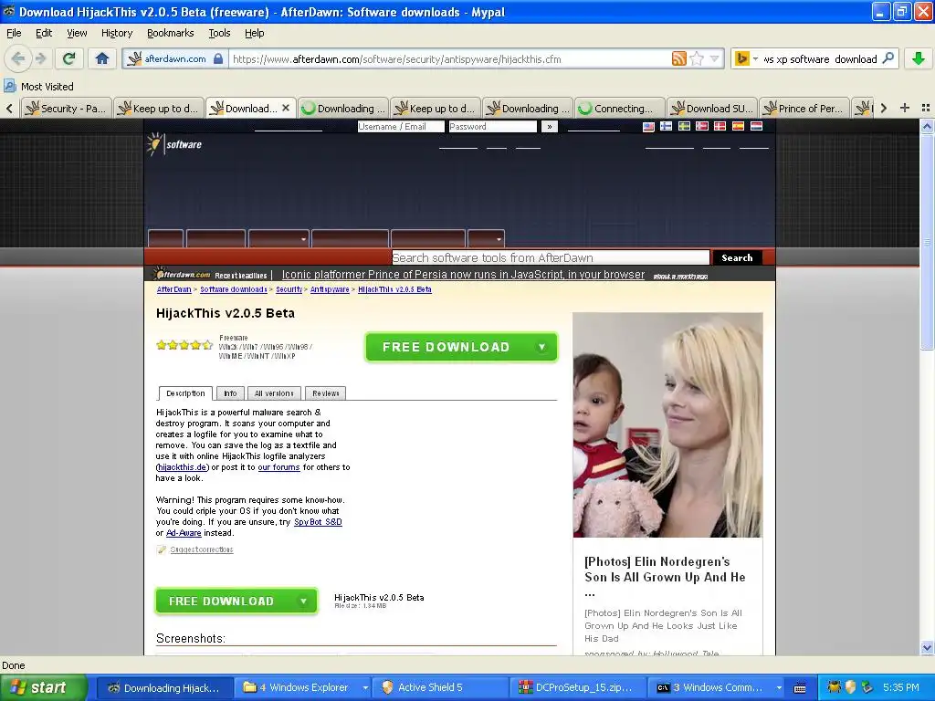Open the yellow bug tray icon
Image resolution: width=935 pixels, height=701 pixels.
click(835, 687)
